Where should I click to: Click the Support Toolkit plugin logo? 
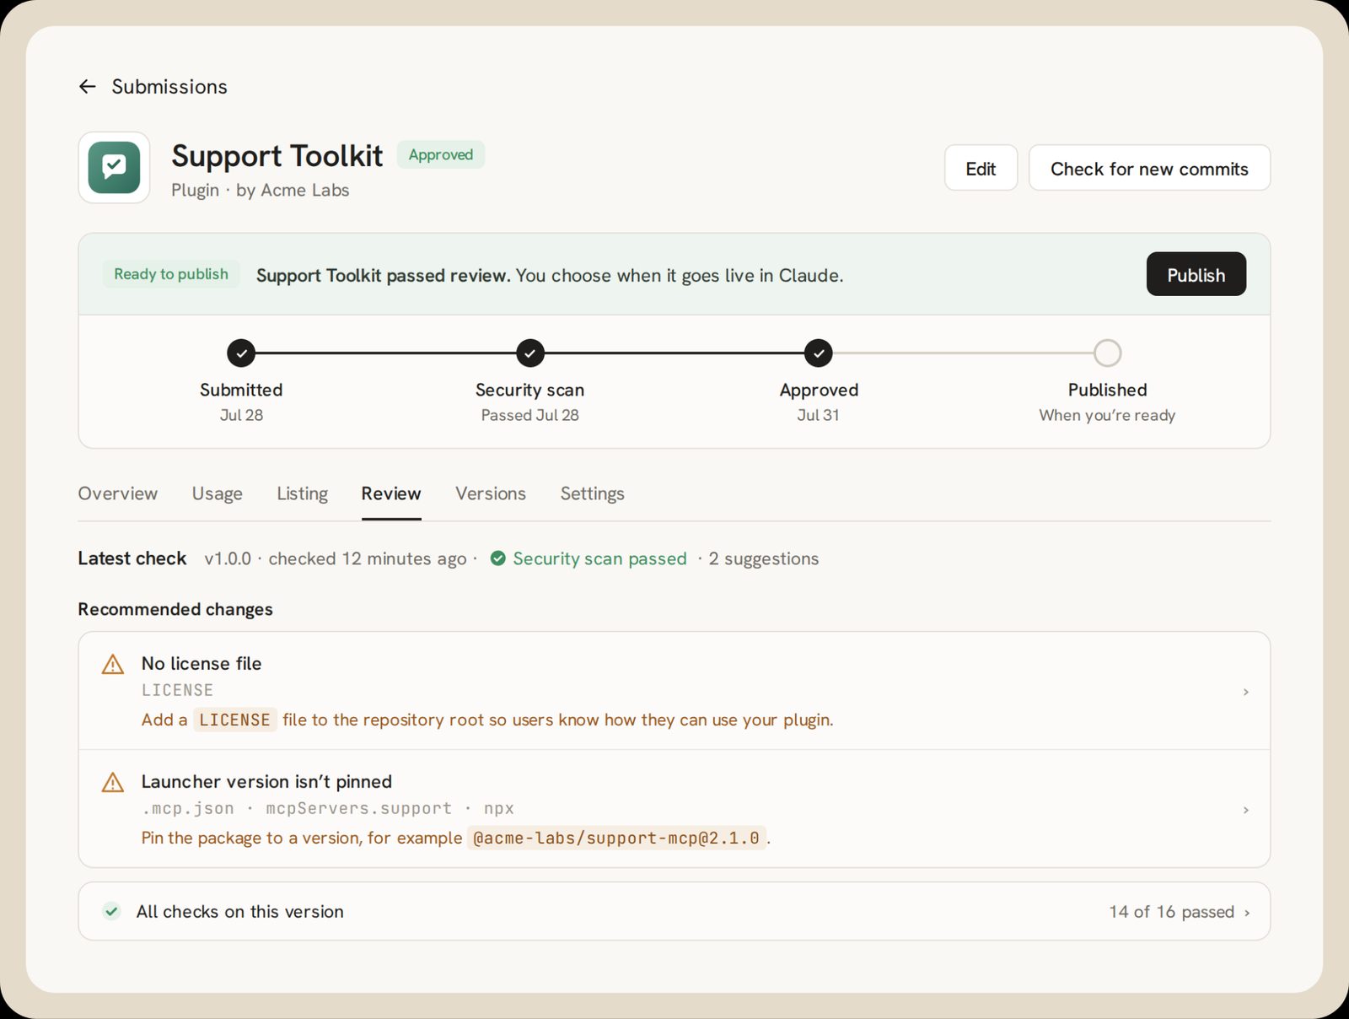coord(115,167)
